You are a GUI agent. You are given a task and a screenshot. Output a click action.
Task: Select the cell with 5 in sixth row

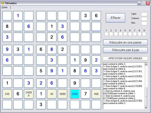point(41,71)
